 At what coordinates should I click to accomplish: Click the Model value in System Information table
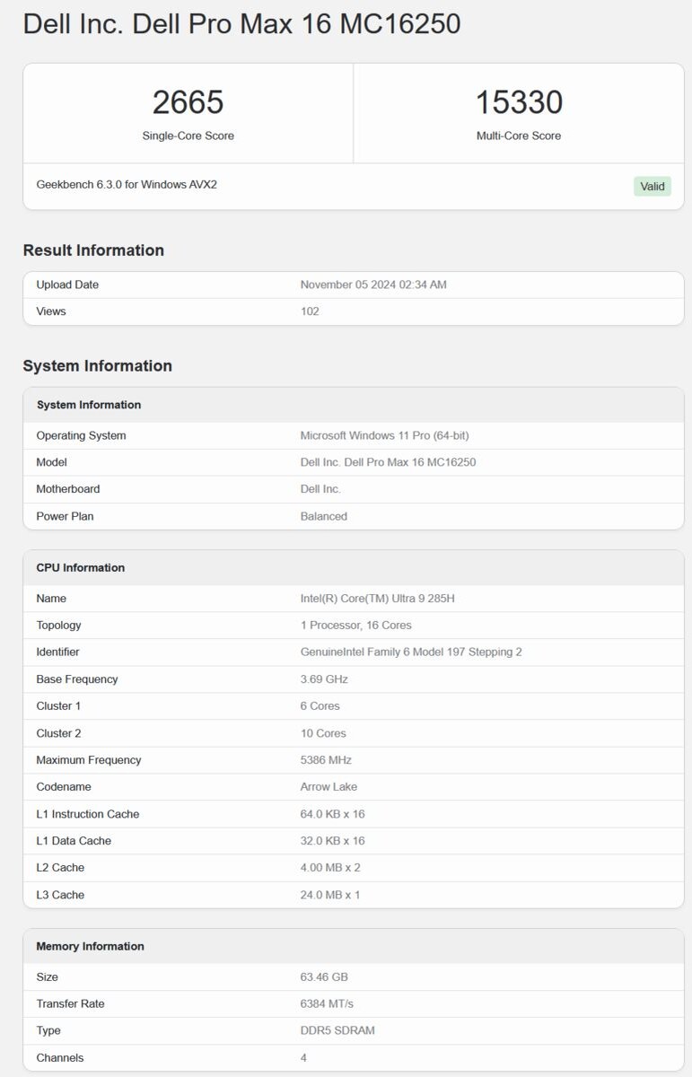[388, 462]
